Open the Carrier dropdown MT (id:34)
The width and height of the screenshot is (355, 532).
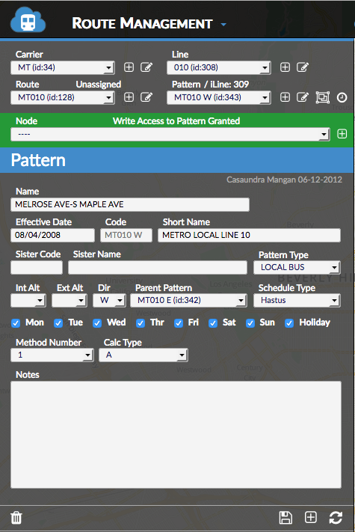click(x=63, y=67)
